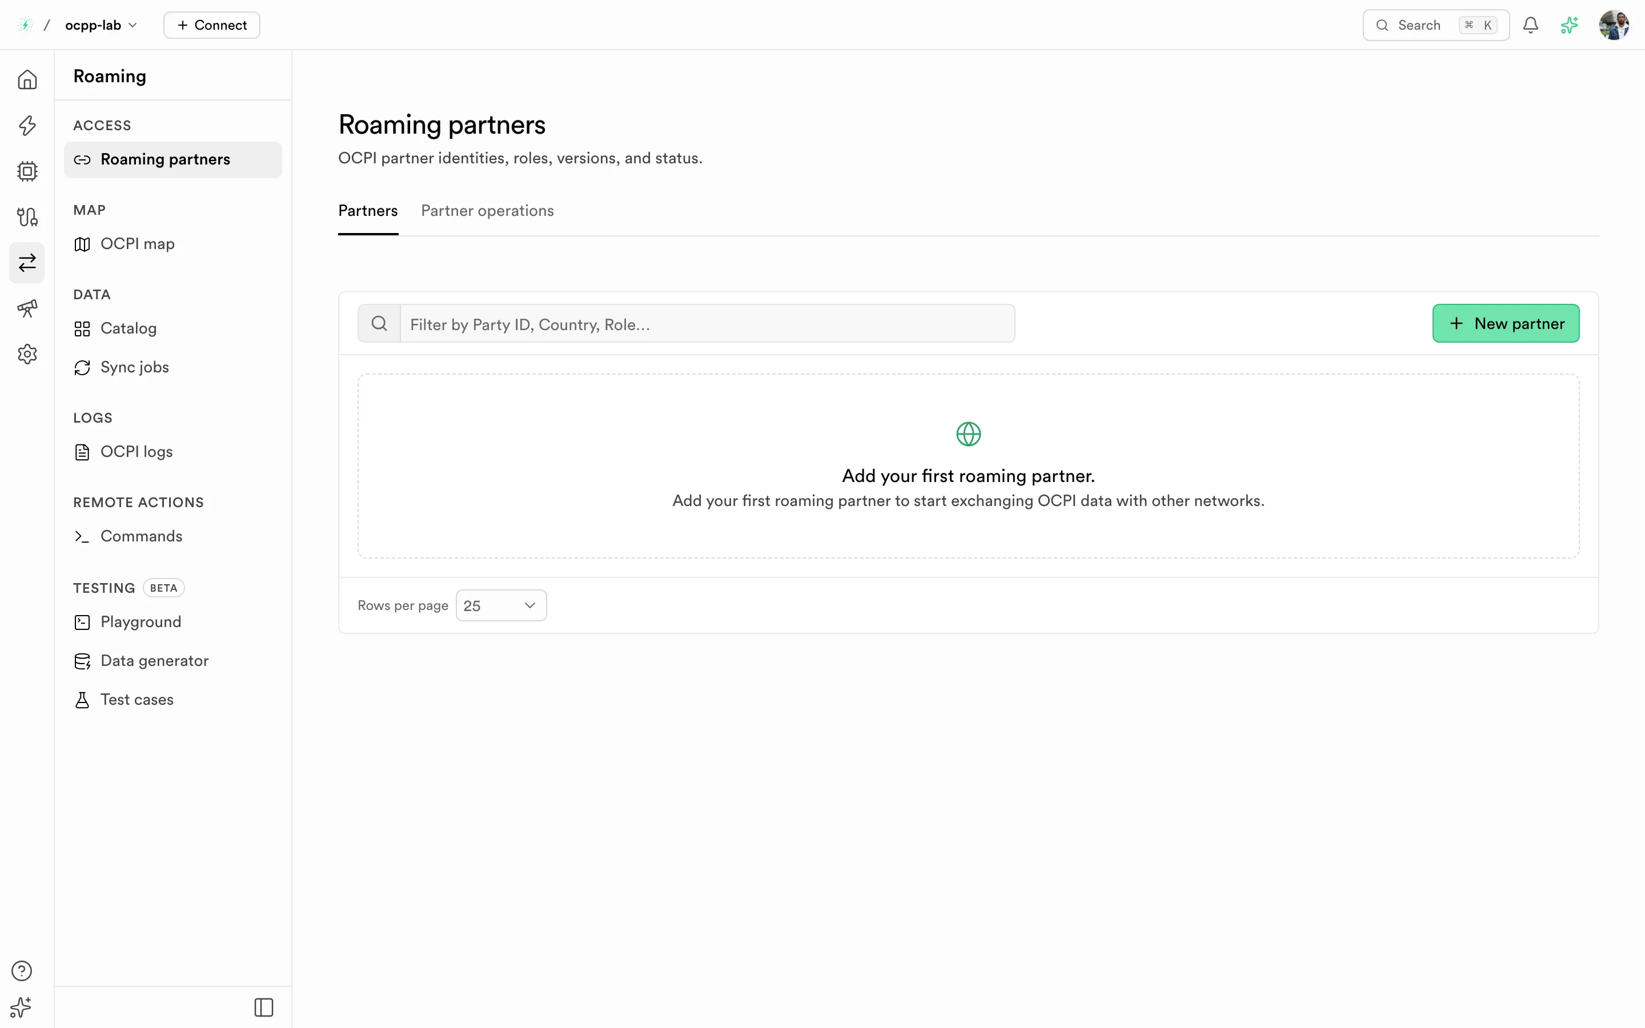This screenshot has width=1645, height=1028.
Task: Open OCPI logs in the sidebar
Action: (x=172, y=451)
